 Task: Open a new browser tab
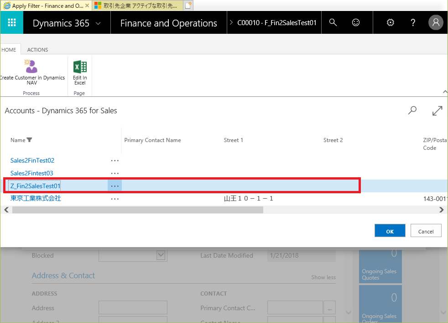[x=188, y=5]
